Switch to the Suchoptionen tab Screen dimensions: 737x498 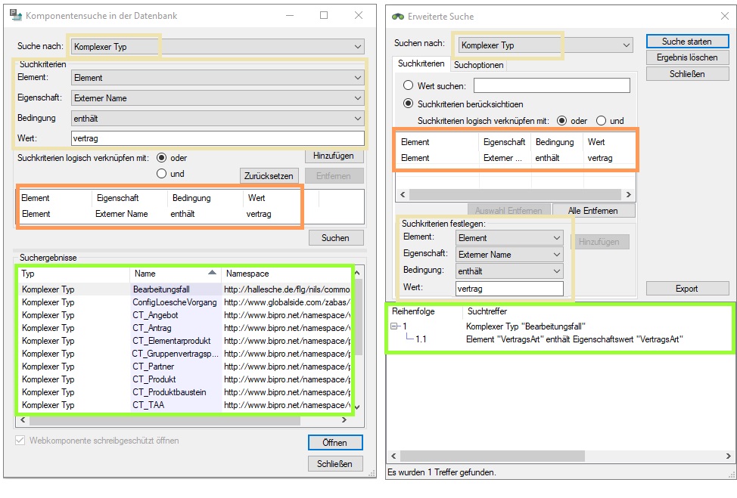coord(479,65)
